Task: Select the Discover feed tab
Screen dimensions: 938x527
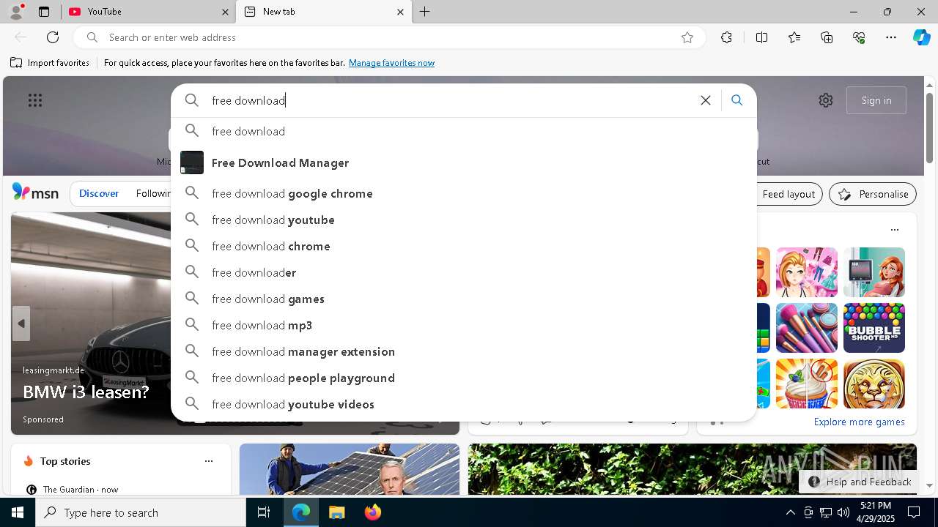Action: click(x=99, y=193)
